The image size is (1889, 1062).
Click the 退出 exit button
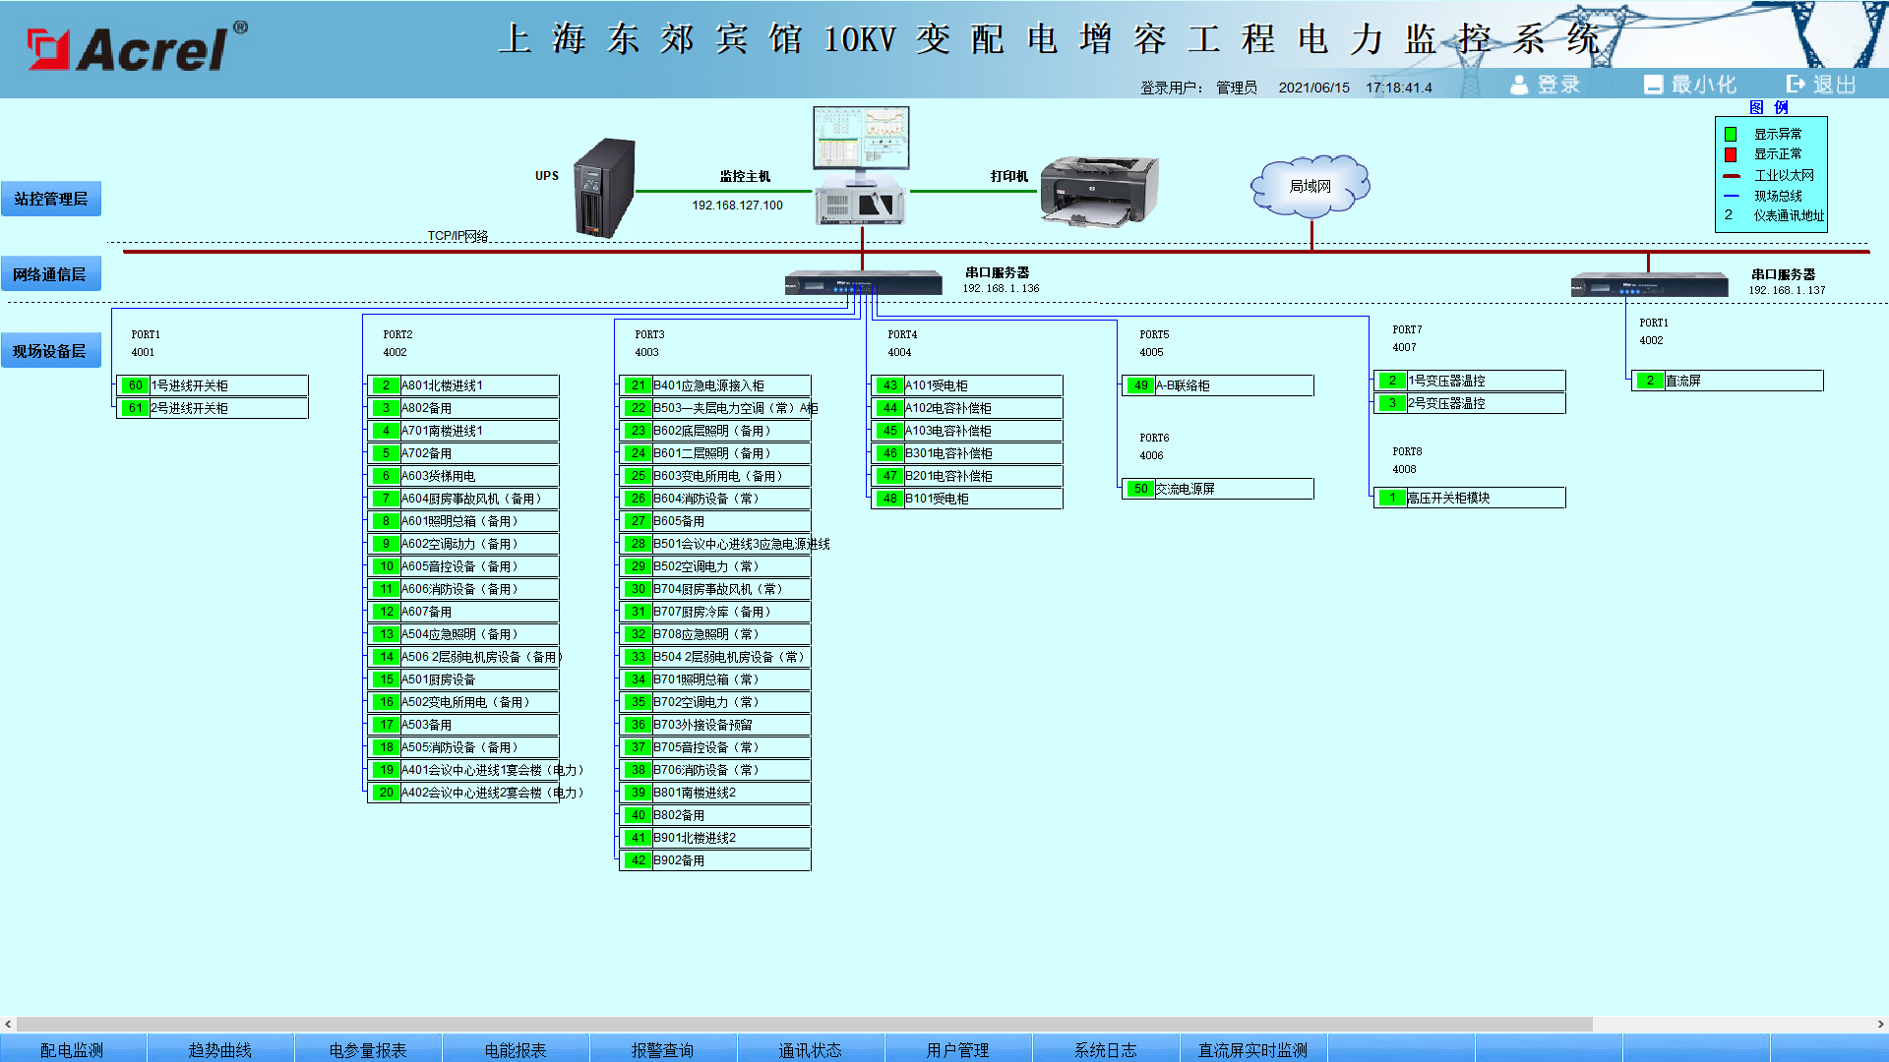1821,85
